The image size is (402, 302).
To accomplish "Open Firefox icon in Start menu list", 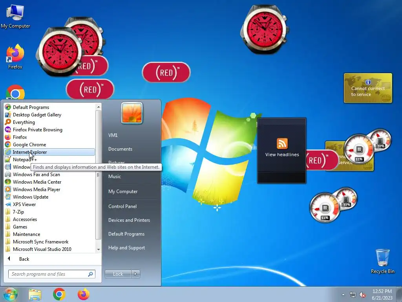I will [8, 137].
